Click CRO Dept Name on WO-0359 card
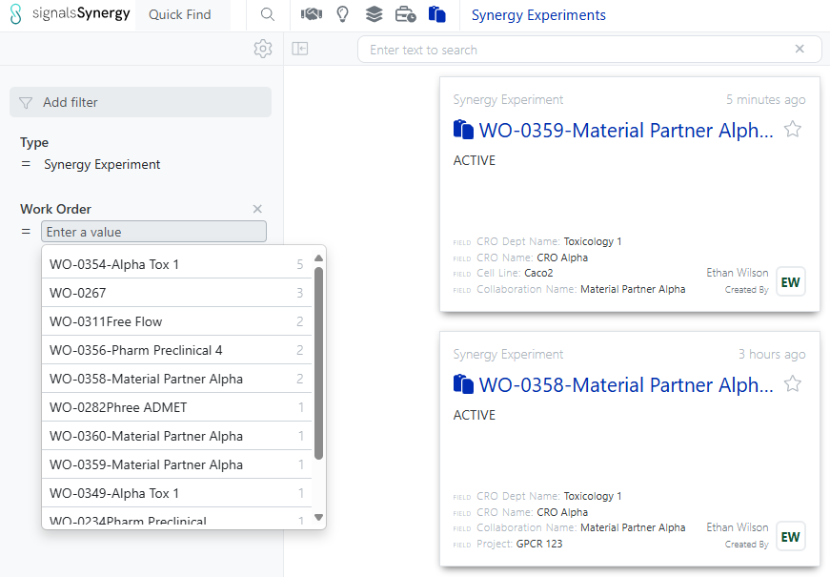Image resolution: width=830 pixels, height=577 pixels. click(x=537, y=241)
